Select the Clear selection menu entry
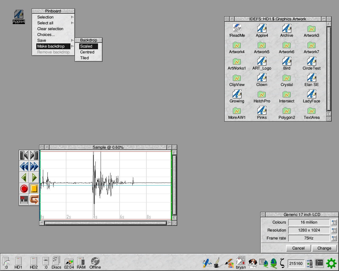 [x=50, y=29]
